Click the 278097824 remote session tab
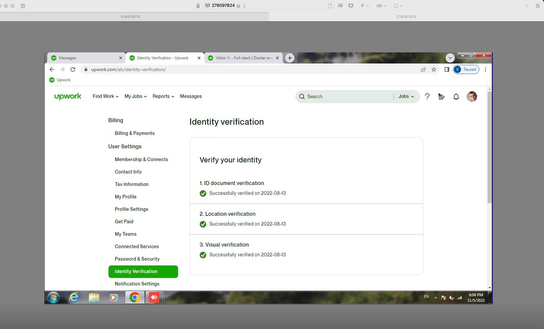The width and height of the screenshot is (544, 329). coord(406,16)
